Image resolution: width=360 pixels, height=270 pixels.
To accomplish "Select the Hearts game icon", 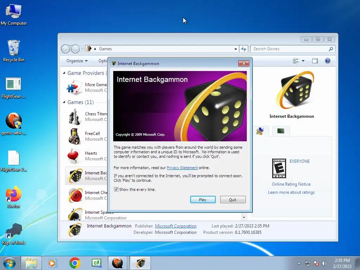I will 73,156.
